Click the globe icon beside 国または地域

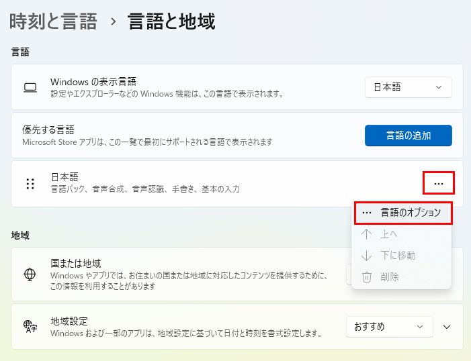30,274
